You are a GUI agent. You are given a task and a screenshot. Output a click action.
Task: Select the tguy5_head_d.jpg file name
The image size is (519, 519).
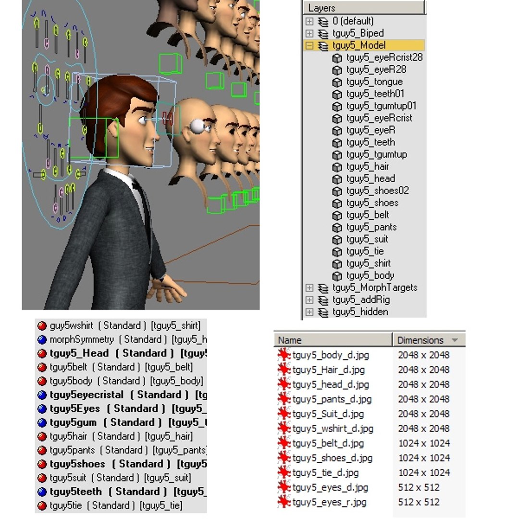(330, 384)
